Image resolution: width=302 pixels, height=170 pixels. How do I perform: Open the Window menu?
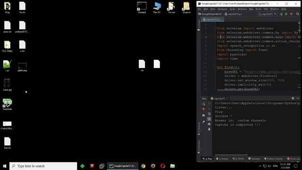pyautogui.click(x=274, y=9)
